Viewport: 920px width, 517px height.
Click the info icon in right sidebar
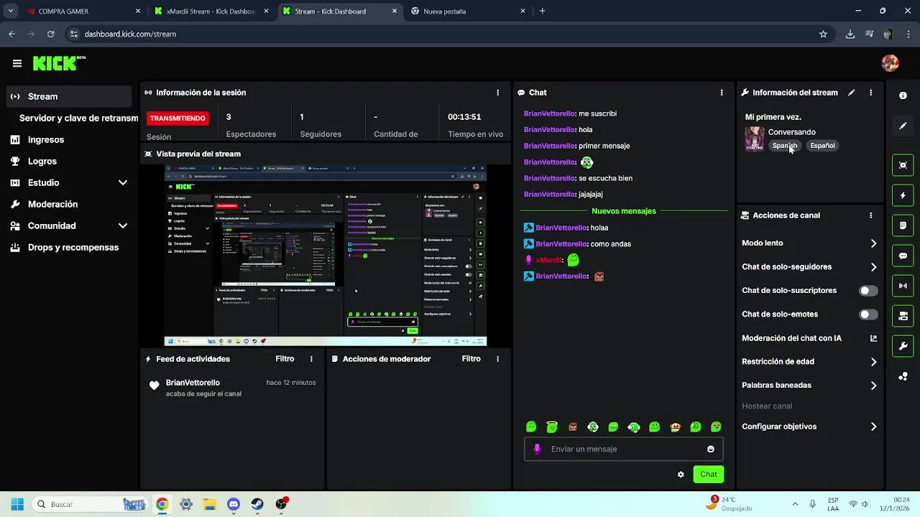(903, 96)
